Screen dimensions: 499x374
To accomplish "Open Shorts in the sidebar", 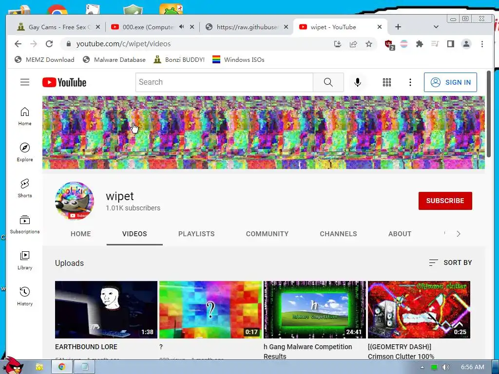I will click(x=25, y=188).
